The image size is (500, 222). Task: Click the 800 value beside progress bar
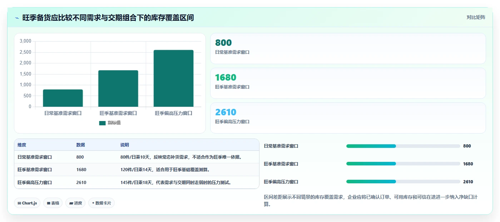click(467, 146)
